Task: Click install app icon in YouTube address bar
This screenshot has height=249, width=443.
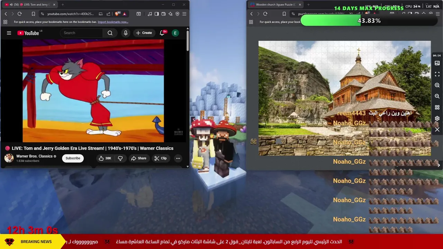Action: [x=100, y=14]
